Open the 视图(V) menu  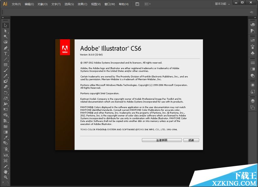click(96, 4)
